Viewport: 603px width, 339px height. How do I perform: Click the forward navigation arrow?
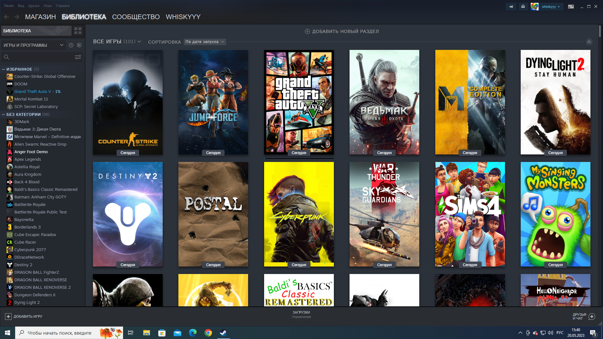[17, 17]
